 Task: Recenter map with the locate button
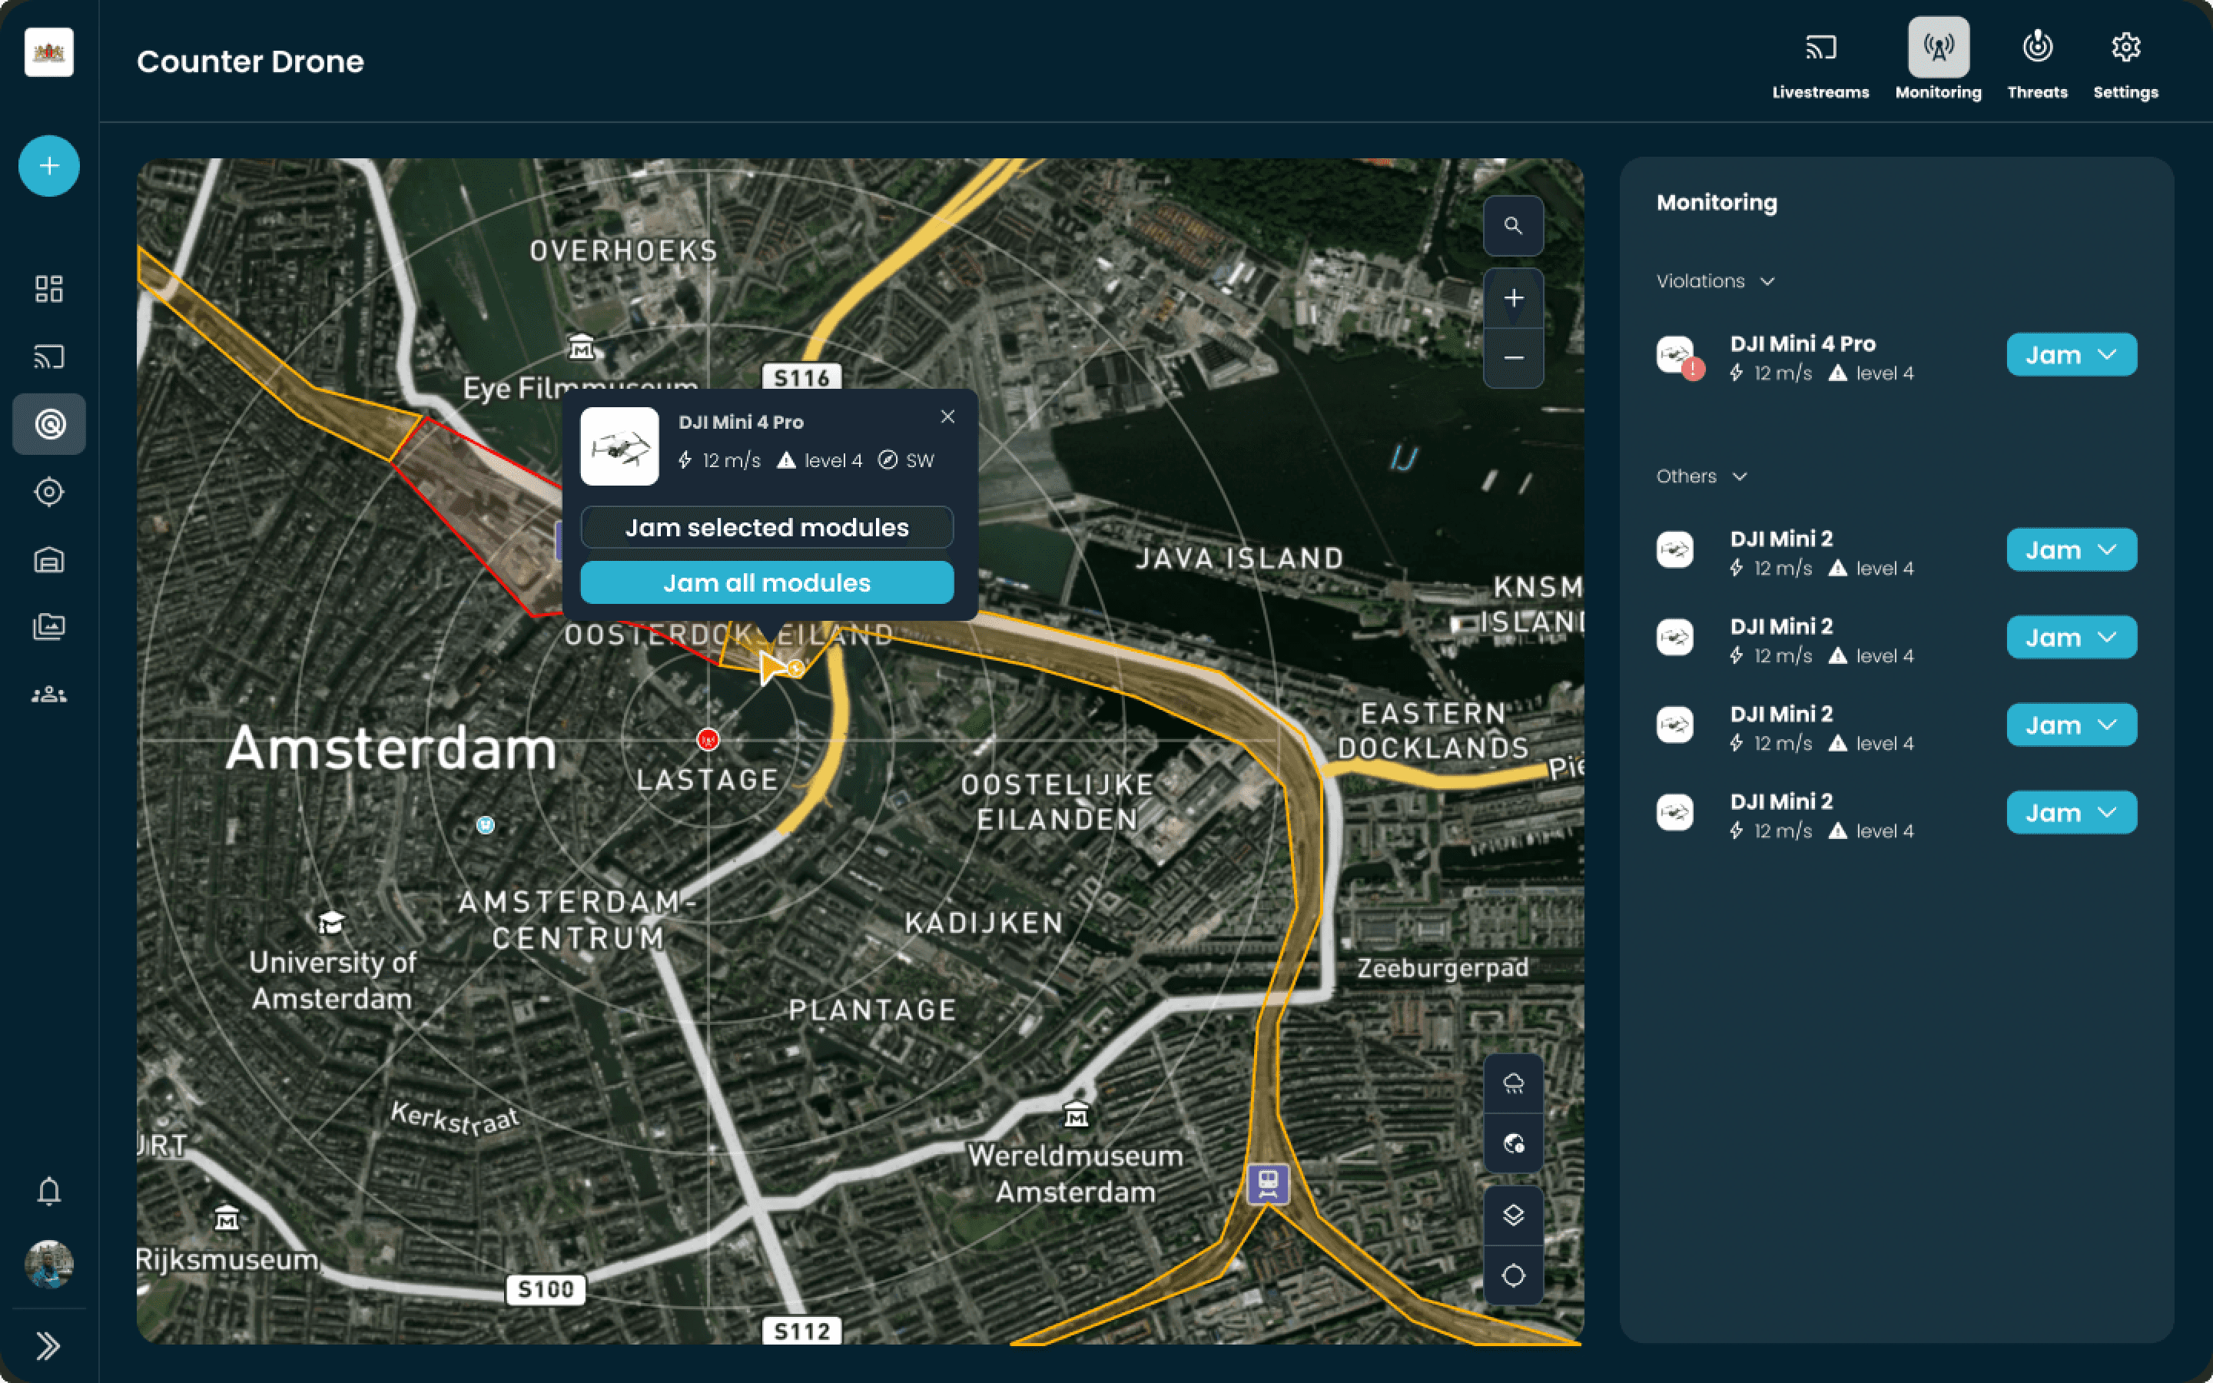(1514, 1275)
